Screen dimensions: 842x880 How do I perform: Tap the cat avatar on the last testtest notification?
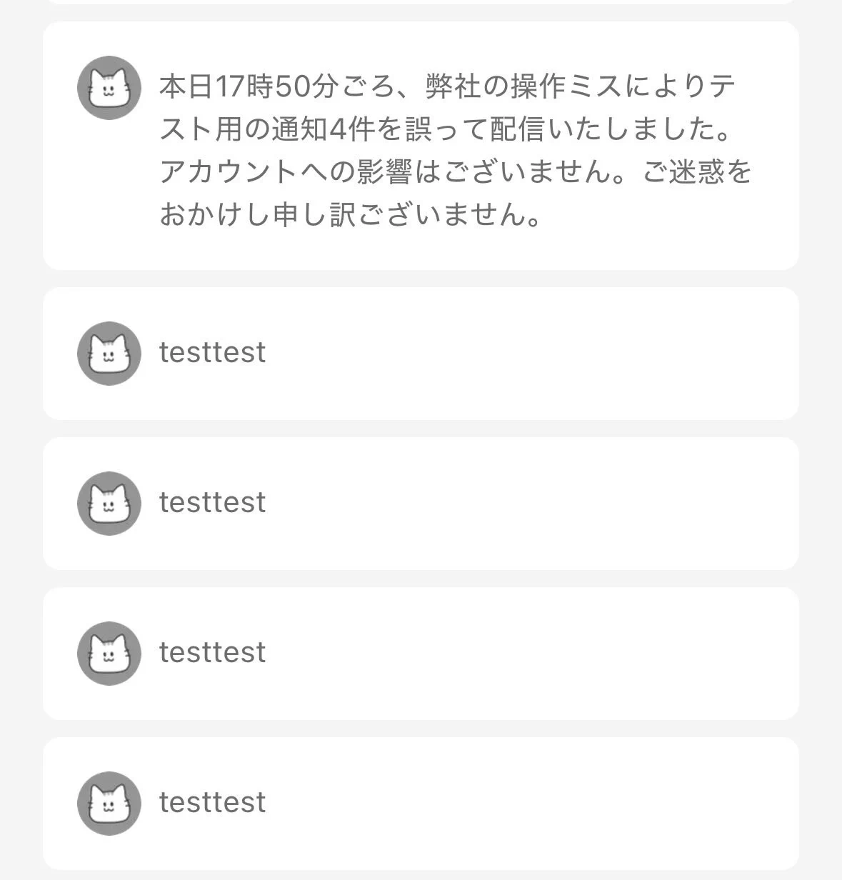pos(109,804)
